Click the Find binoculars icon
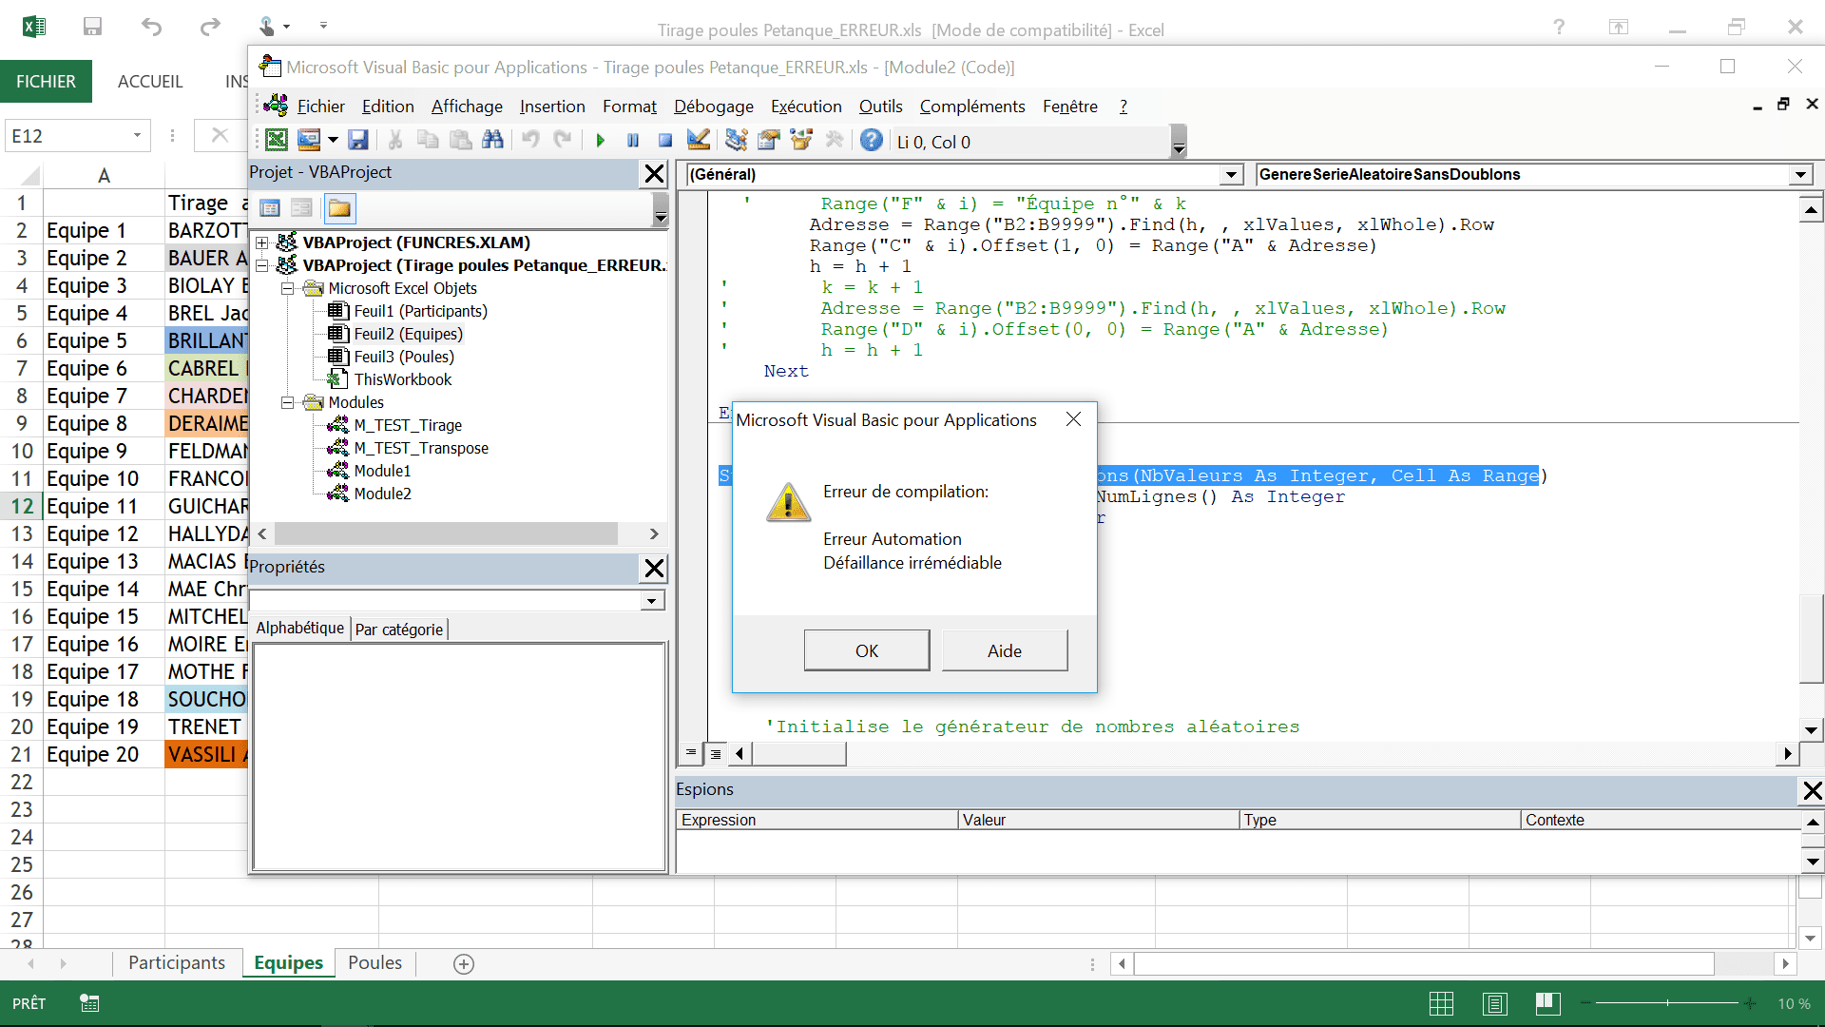This screenshot has height=1027, width=1825. [x=492, y=141]
